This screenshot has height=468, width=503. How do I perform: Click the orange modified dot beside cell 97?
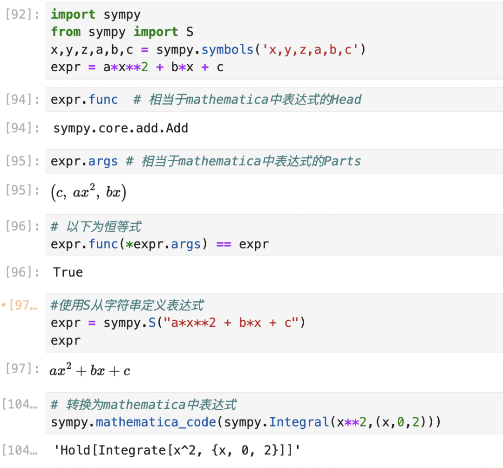[4, 305]
